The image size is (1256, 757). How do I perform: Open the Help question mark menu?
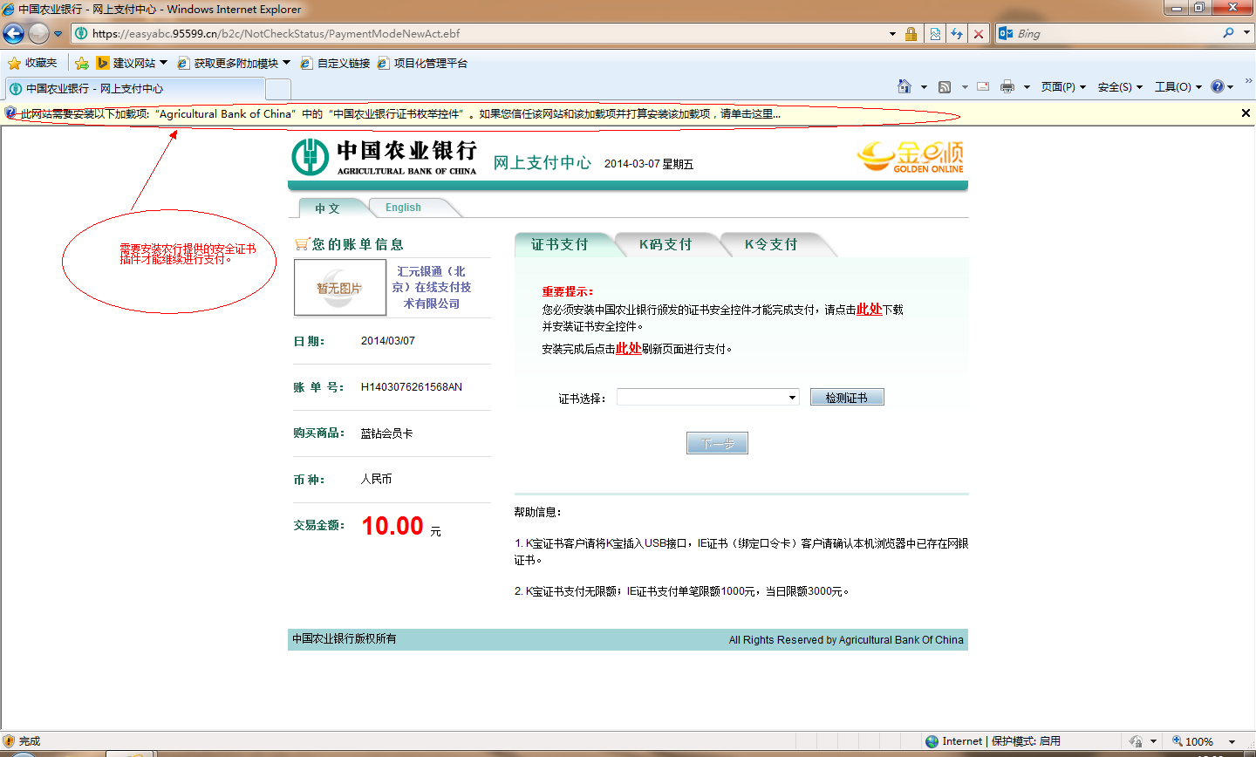(x=1222, y=86)
